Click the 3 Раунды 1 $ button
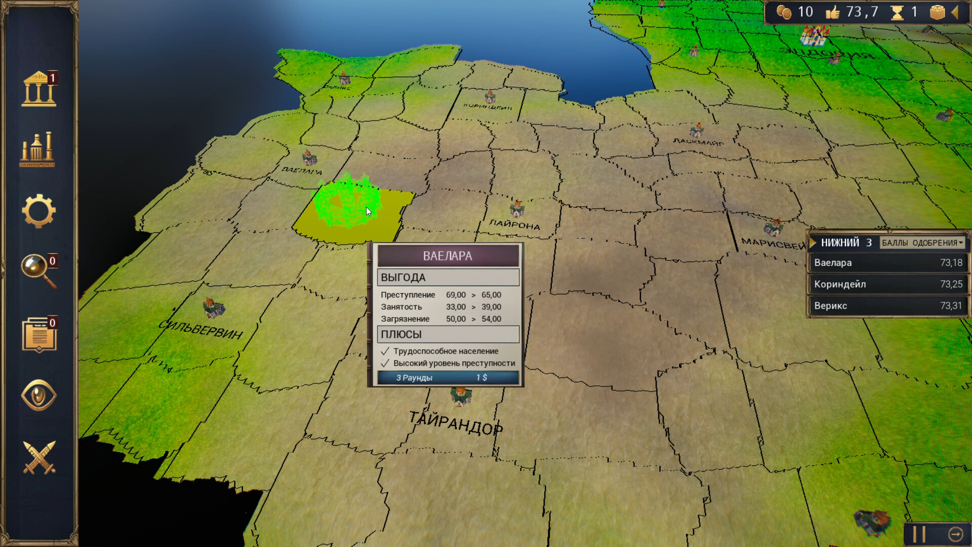The image size is (972, 547). (x=448, y=378)
